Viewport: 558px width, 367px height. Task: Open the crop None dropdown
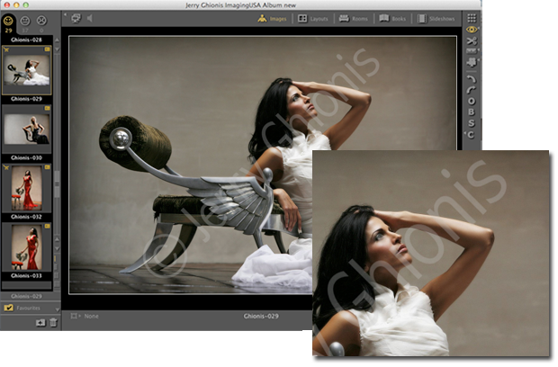[x=88, y=317]
